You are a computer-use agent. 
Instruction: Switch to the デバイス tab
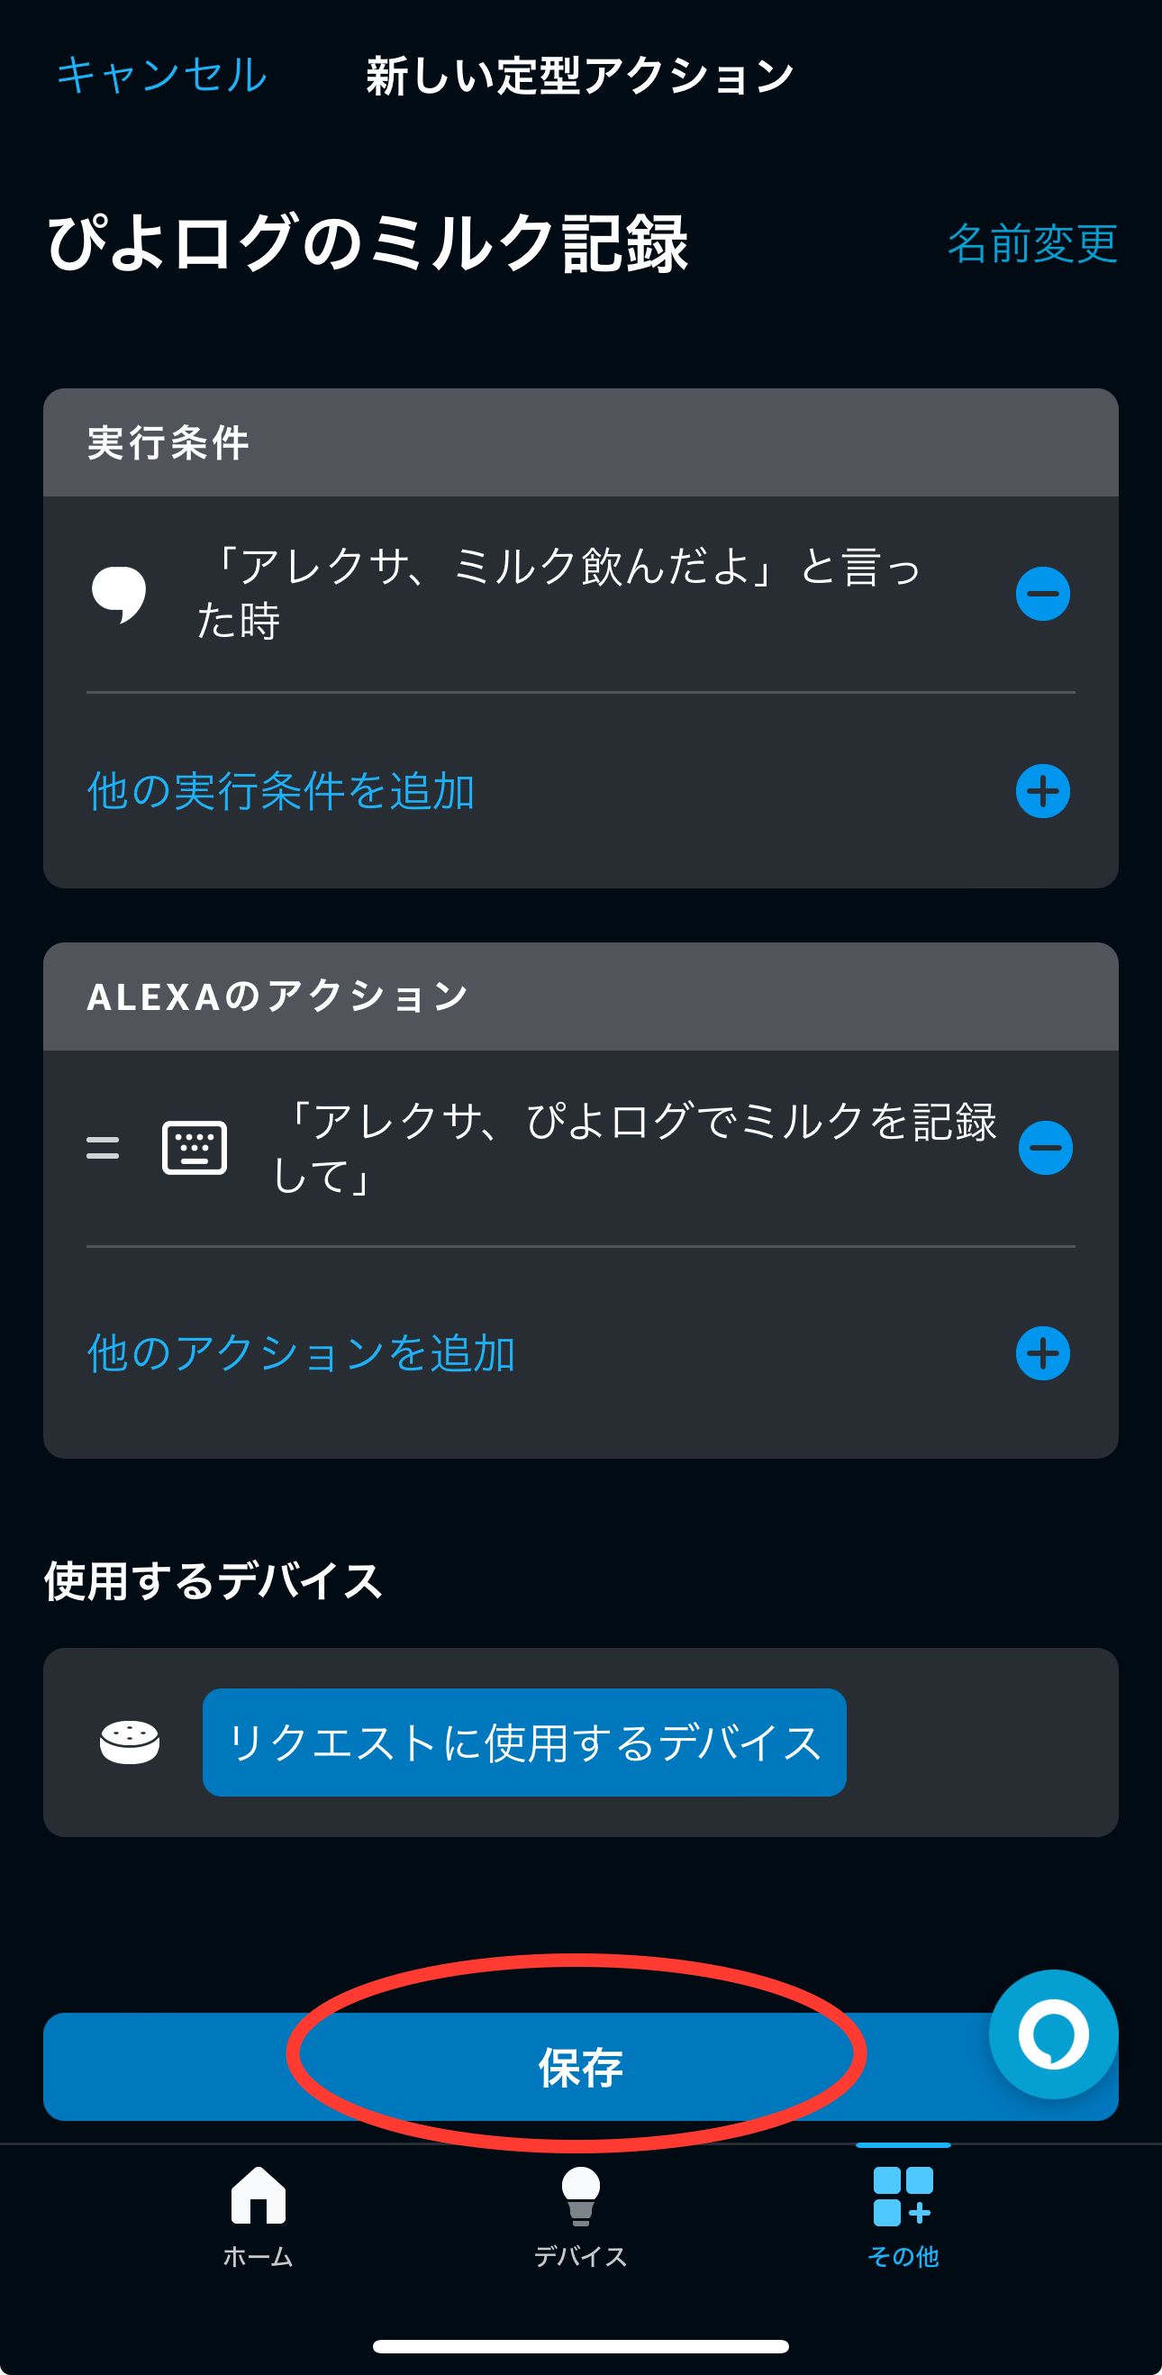click(x=580, y=2216)
